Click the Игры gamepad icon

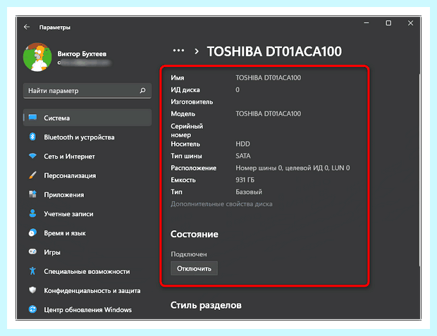point(32,251)
